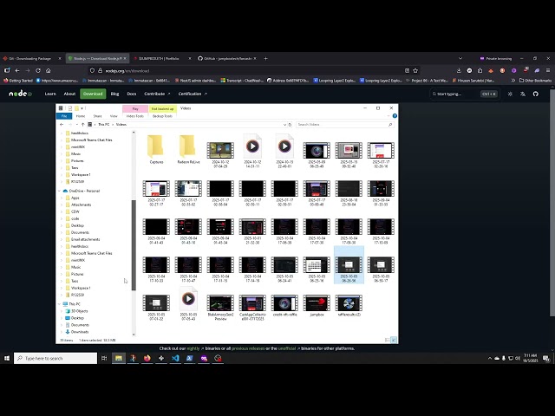
Task: Switch to the Git Downloading Package tab
Action: (x=29, y=58)
